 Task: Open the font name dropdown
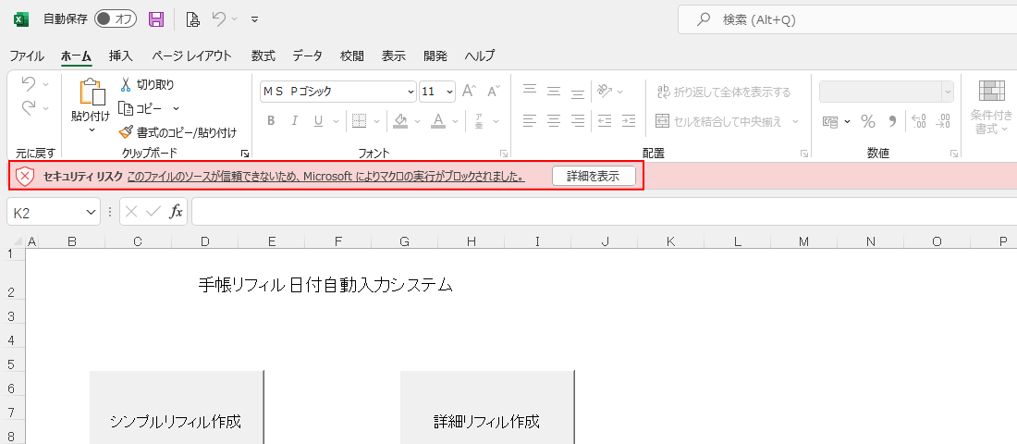(410, 92)
